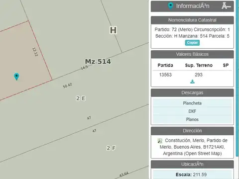Click the 12.12 measurement on the red parcel edge
This screenshot has width=239, height=179.
[35, 52]
